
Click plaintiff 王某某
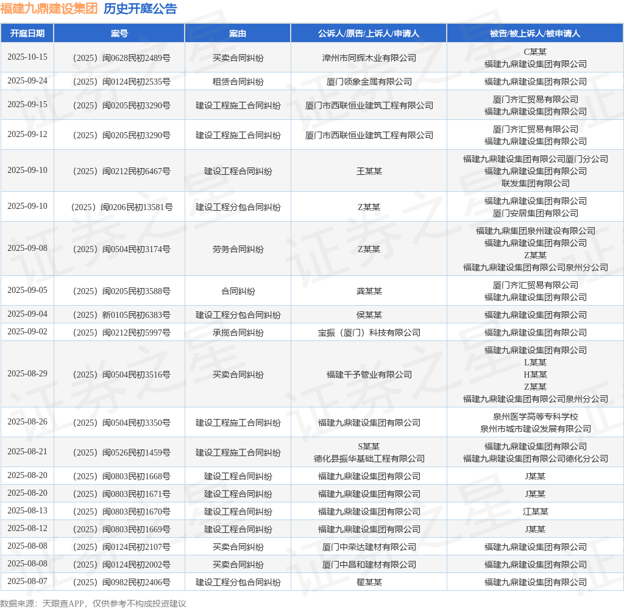(x=369, y=172)
